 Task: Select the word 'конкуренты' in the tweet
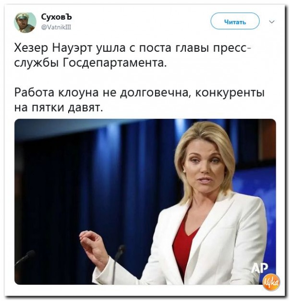(x=230, y=93)
